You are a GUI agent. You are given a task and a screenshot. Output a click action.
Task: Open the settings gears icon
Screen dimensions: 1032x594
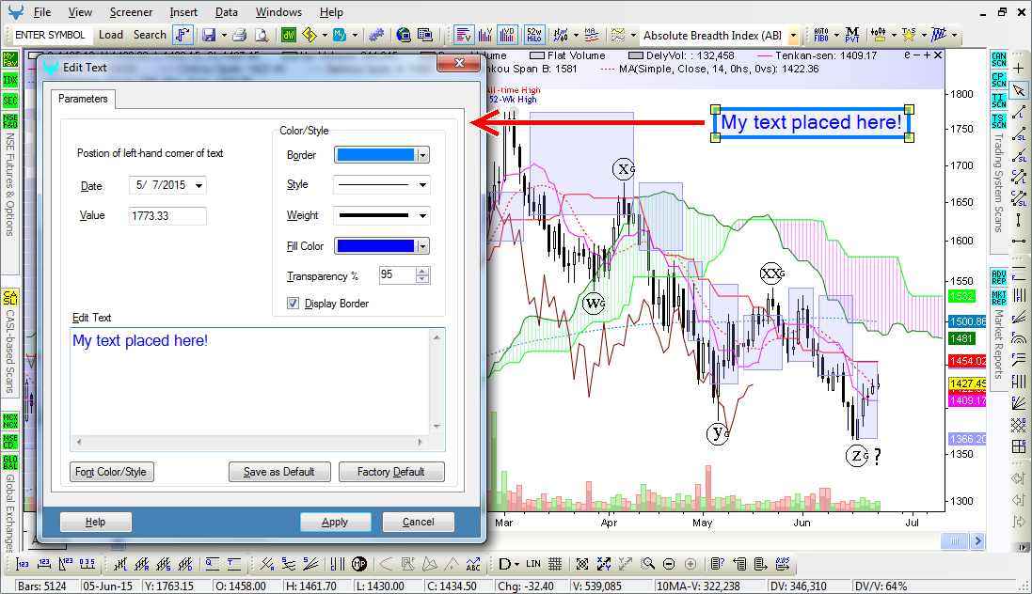(375, 35)
